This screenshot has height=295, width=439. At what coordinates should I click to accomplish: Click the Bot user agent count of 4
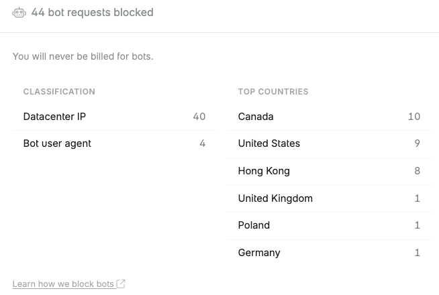(202, 143)
